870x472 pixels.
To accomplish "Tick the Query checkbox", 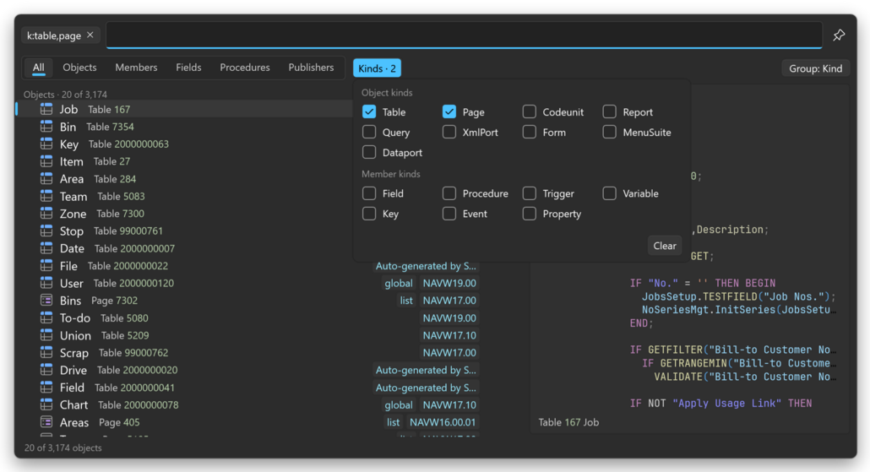I will pos(369,132).
